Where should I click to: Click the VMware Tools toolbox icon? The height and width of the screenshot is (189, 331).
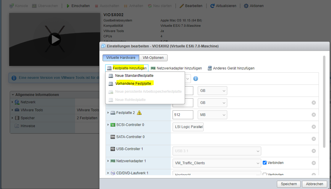(17, 110)
